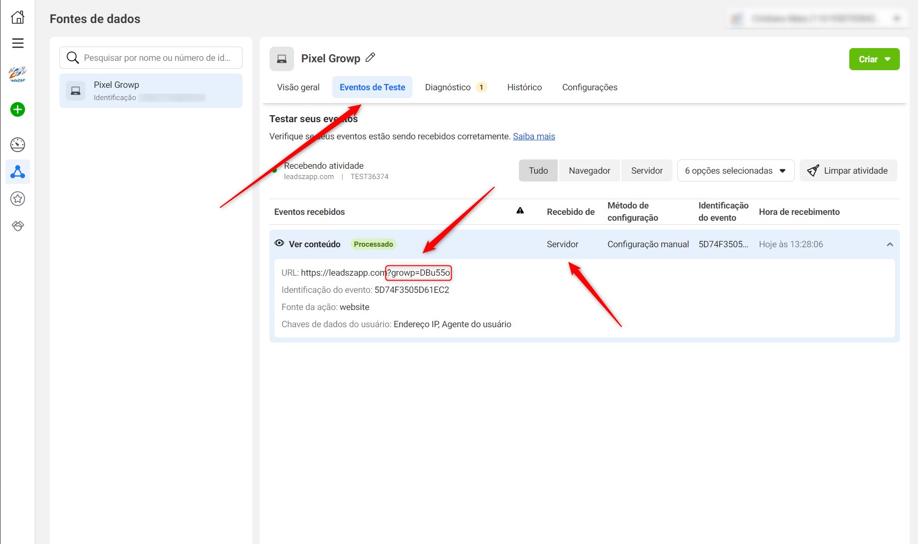Expand the 6 opções selecionadas dropdown

735,171
